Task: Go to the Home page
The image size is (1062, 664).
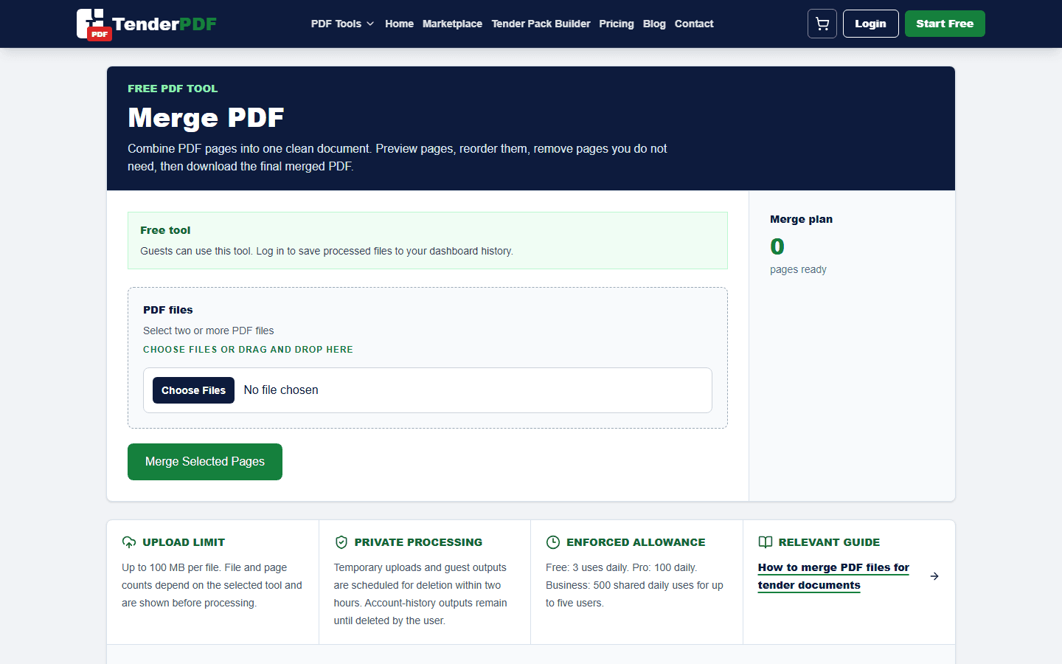Action: click(399, 24)
